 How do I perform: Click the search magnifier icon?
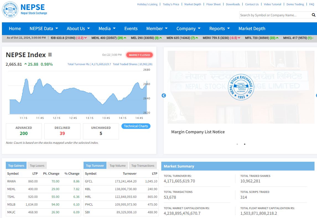[314, 15]
